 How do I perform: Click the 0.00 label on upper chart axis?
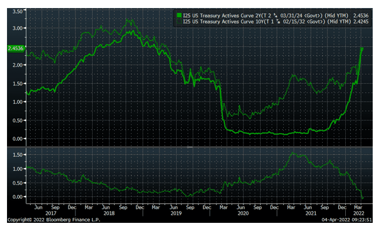point(17,139)
